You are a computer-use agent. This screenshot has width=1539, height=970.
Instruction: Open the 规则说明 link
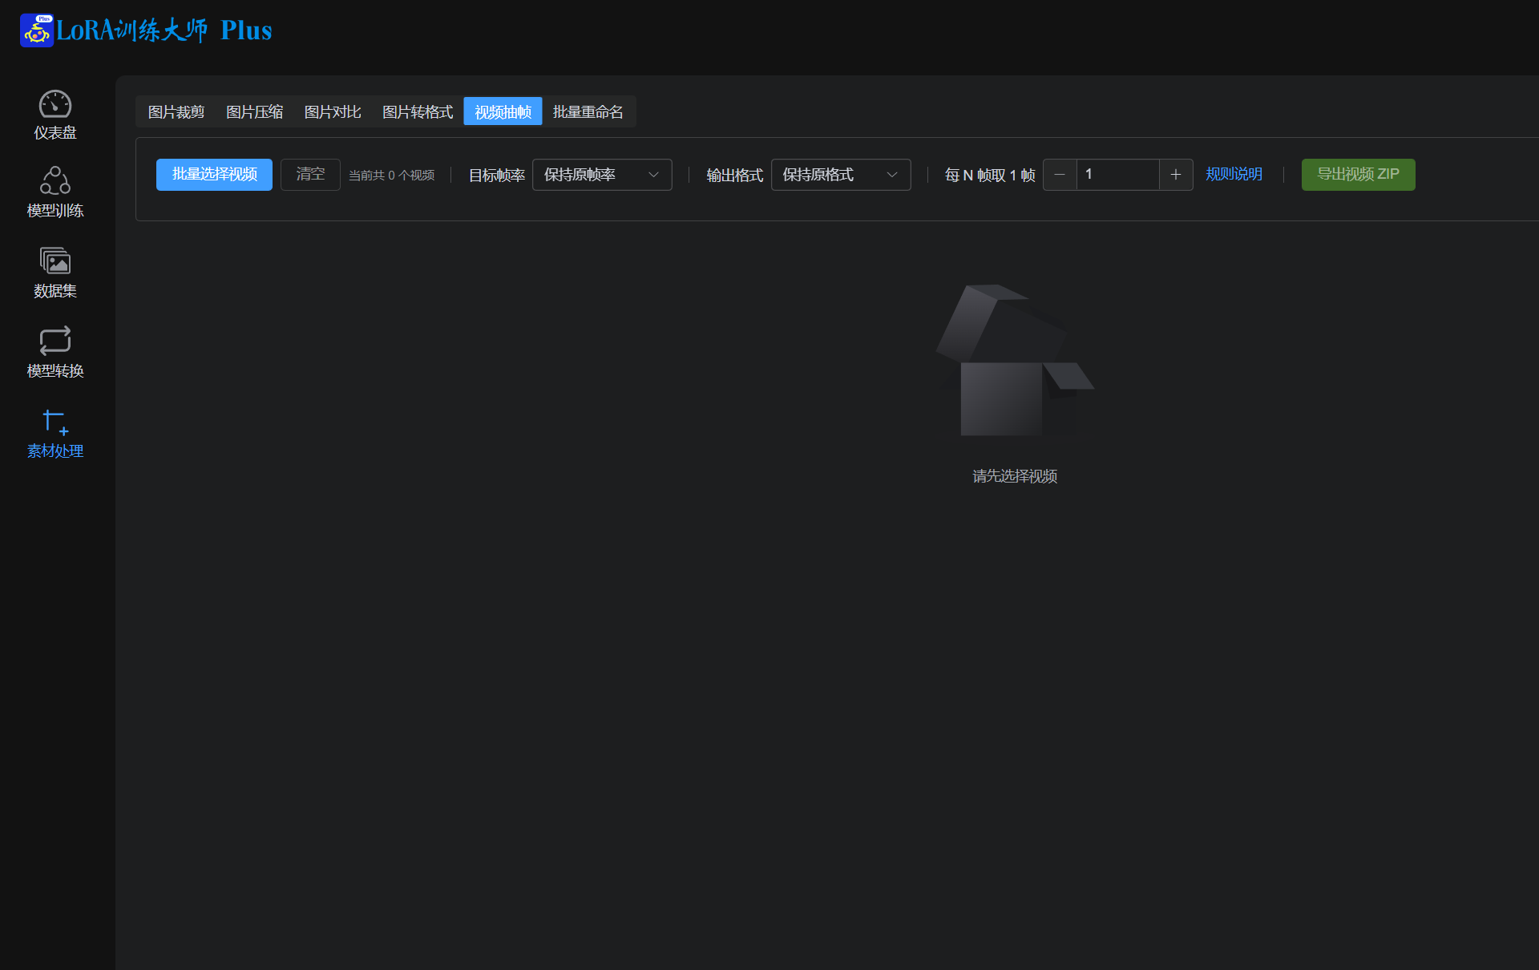click(1234, 174)
